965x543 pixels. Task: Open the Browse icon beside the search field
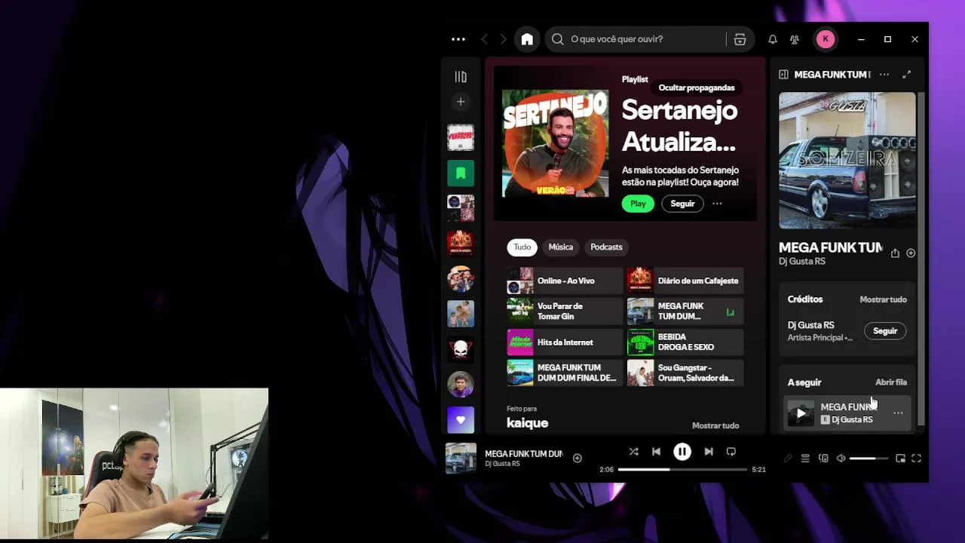[x=740, y=39]
